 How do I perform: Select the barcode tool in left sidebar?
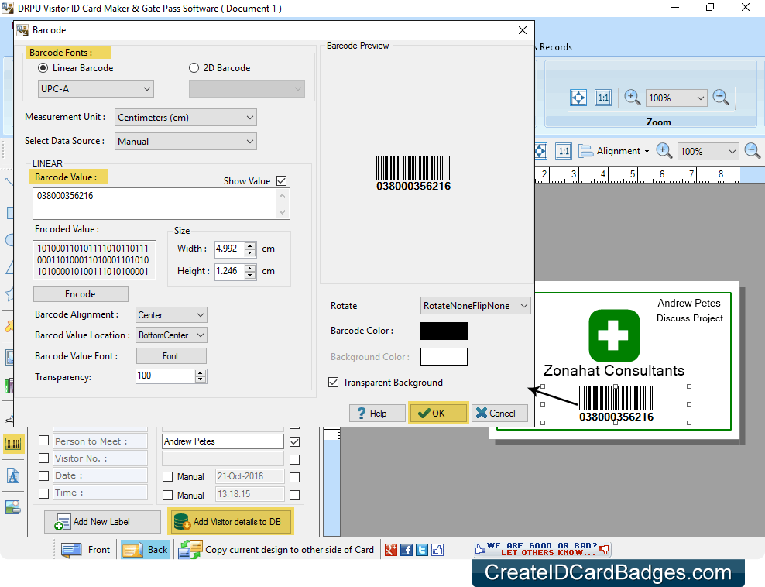(12, 445)
